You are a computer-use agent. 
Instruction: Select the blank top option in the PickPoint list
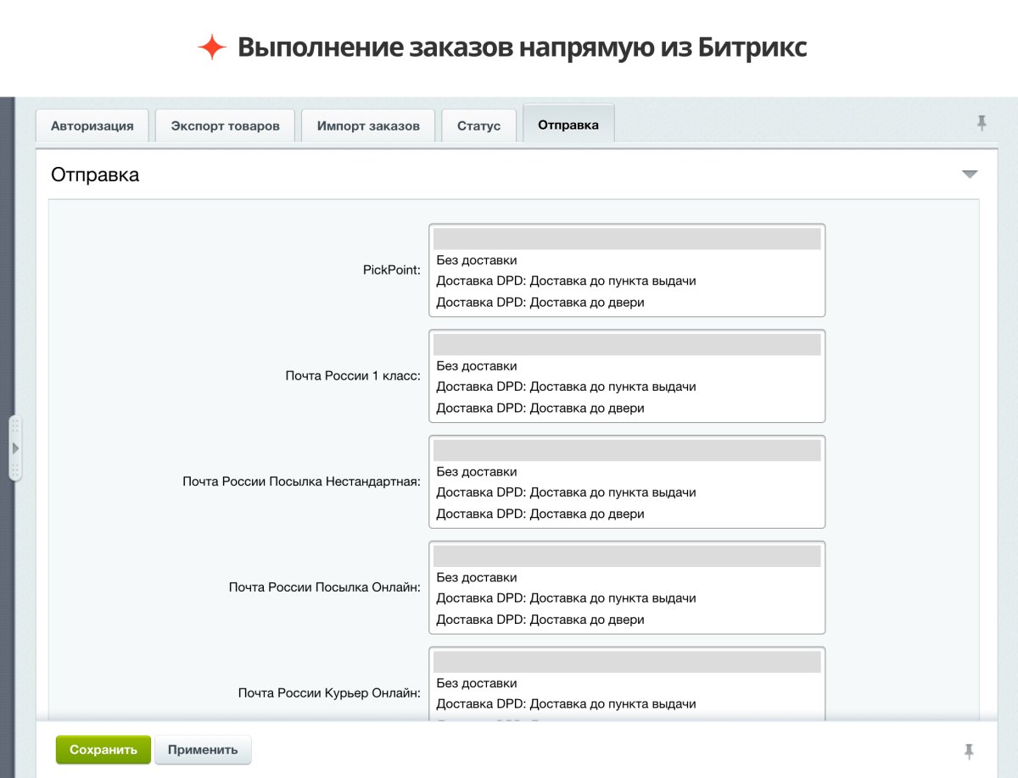[x=627, y=238]
